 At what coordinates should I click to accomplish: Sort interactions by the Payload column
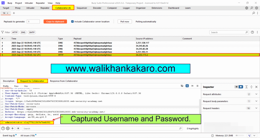(104, 39)
